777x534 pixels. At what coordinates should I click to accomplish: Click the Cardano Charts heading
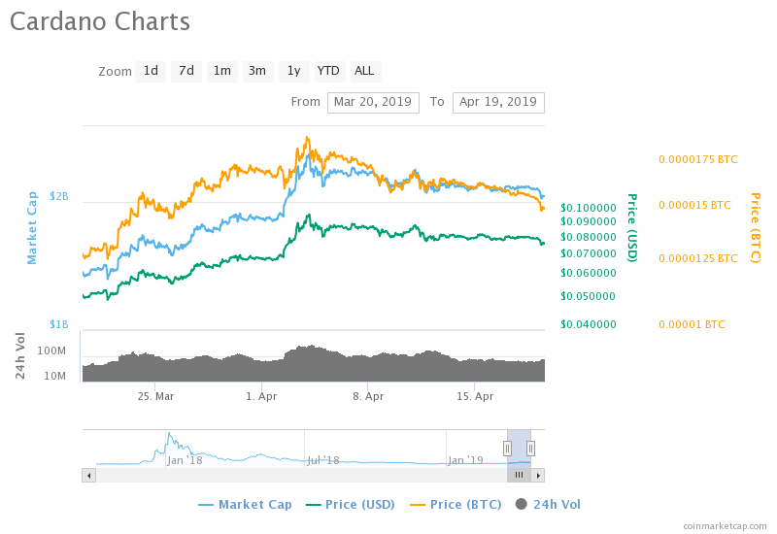100,21
